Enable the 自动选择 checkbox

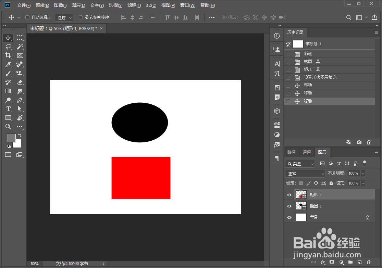coord(27,17)
